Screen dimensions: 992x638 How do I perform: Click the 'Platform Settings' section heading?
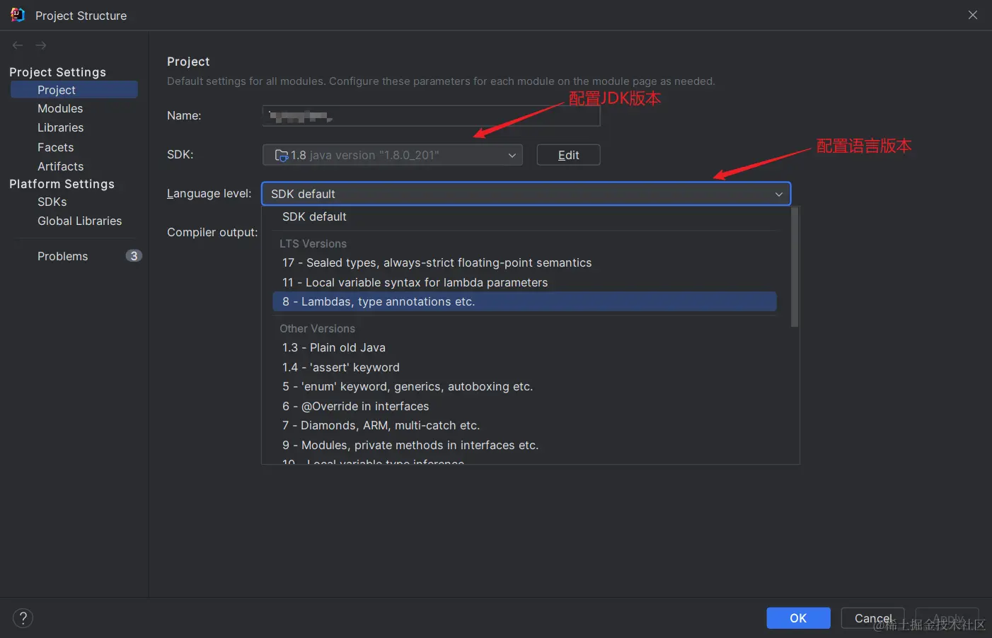point(62,184)
